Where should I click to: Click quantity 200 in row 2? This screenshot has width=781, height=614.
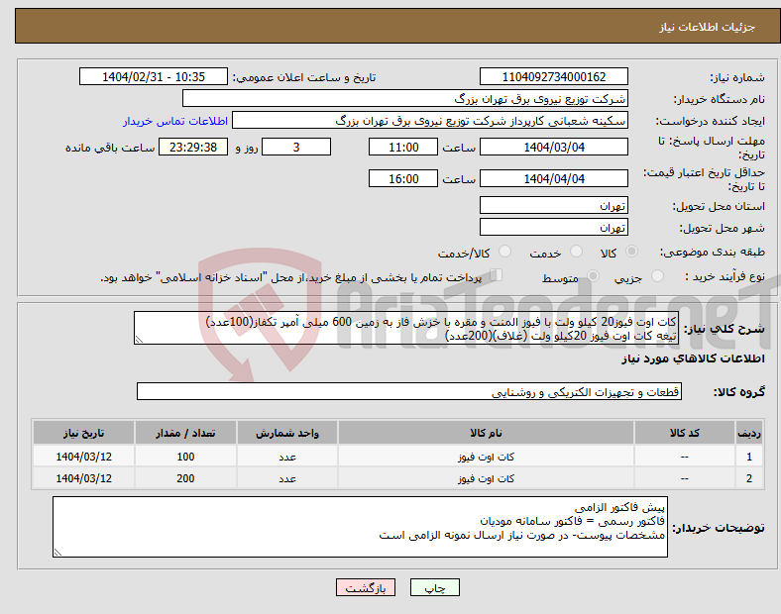click(185, 478)
